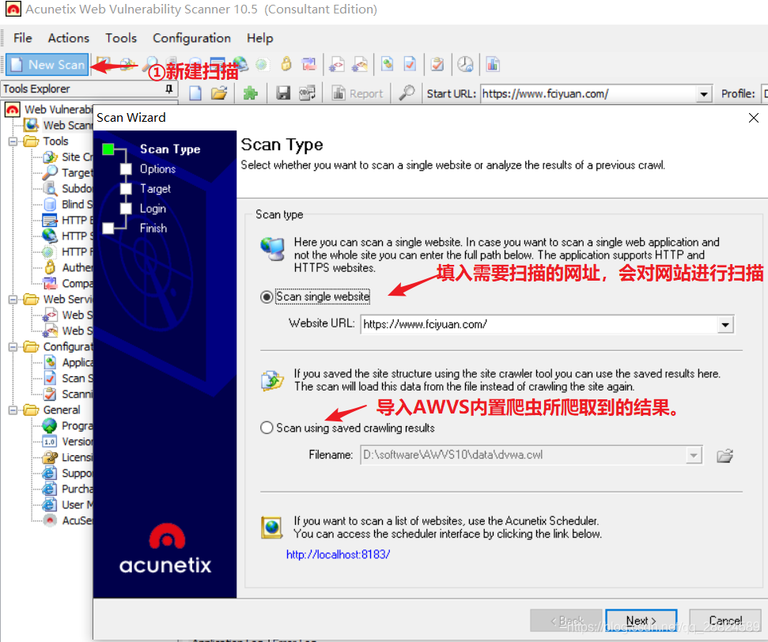768x642 pixels.
Task: Open the Web Services Editor toolbar icon
Action: (360, 64)
